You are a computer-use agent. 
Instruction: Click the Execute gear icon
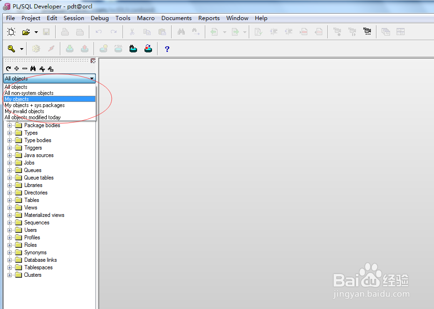36,49
